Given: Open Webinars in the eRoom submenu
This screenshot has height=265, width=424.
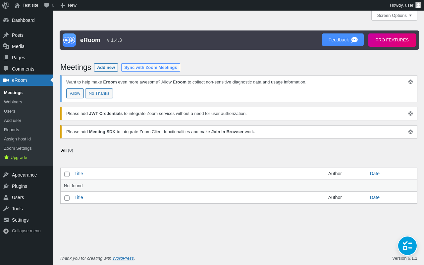Looking at the screenshot, I should [13, 102].
